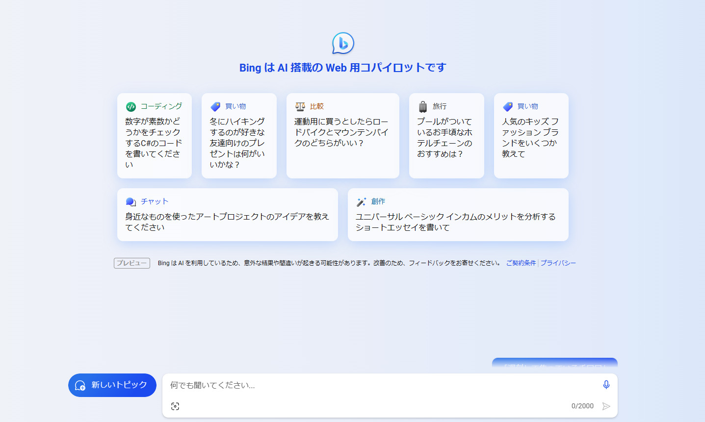Click the scales comparison icon
Viewport: 705px width, 422px height.
pyautogui.click(x=300, y=106)
